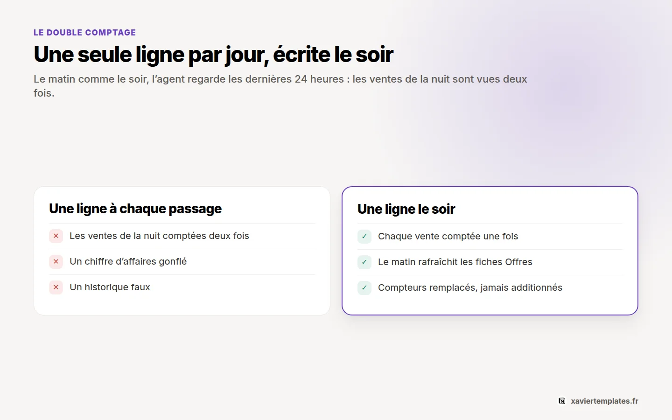Select the text "Chaque vente comptée une fois"
The height and width of the screenshot is (420, 672).
(448, 237)
